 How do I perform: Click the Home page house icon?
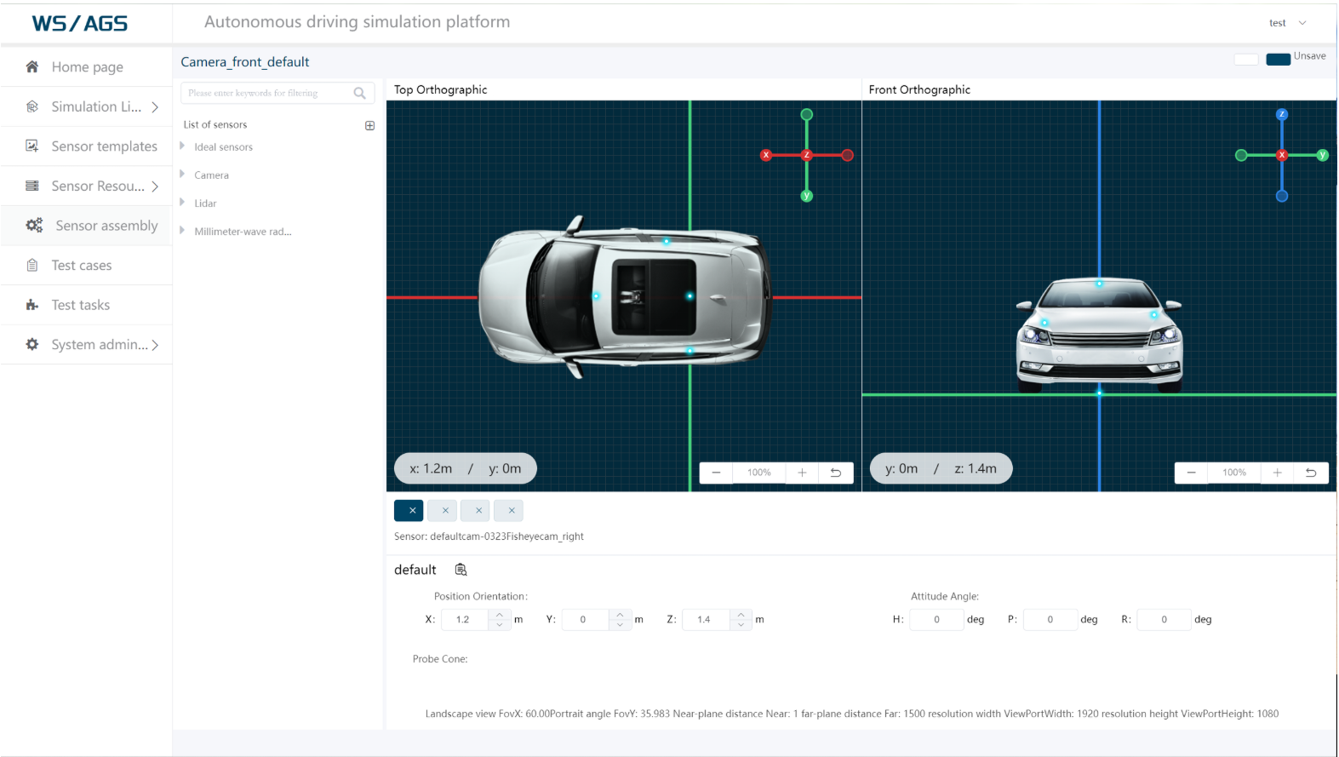32,66
